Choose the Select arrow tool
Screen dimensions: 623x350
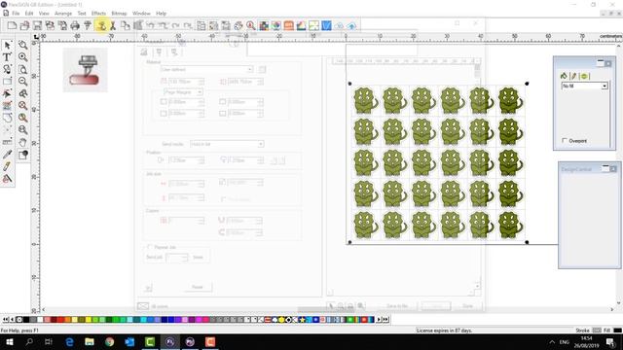[x=7, y=45]
